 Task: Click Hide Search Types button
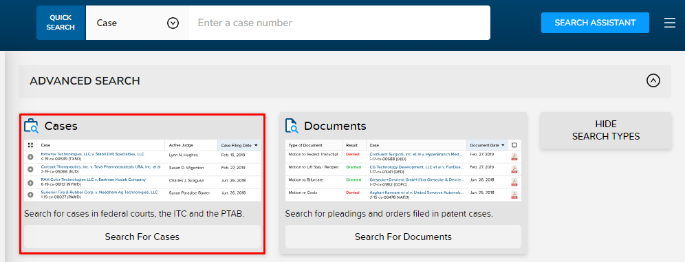(x=606, y=130)
